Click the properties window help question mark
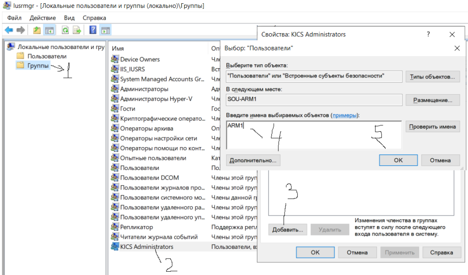468x275 pixels. click(x=428, y=34)
